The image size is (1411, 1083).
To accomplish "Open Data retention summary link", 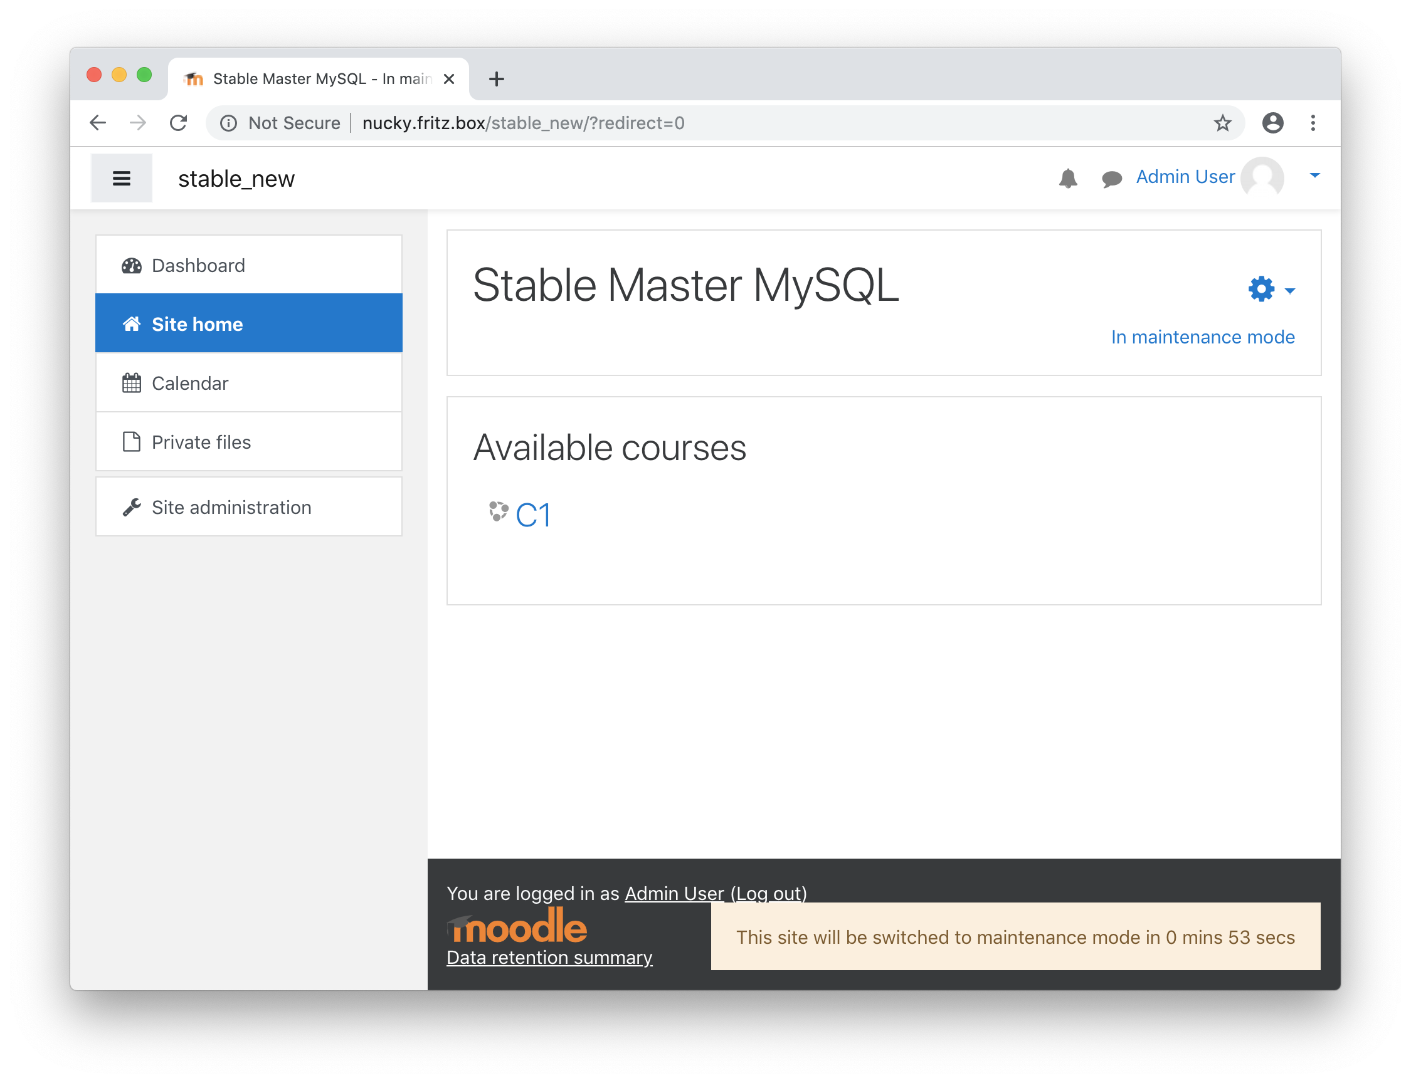I will [x=549, y=957].
